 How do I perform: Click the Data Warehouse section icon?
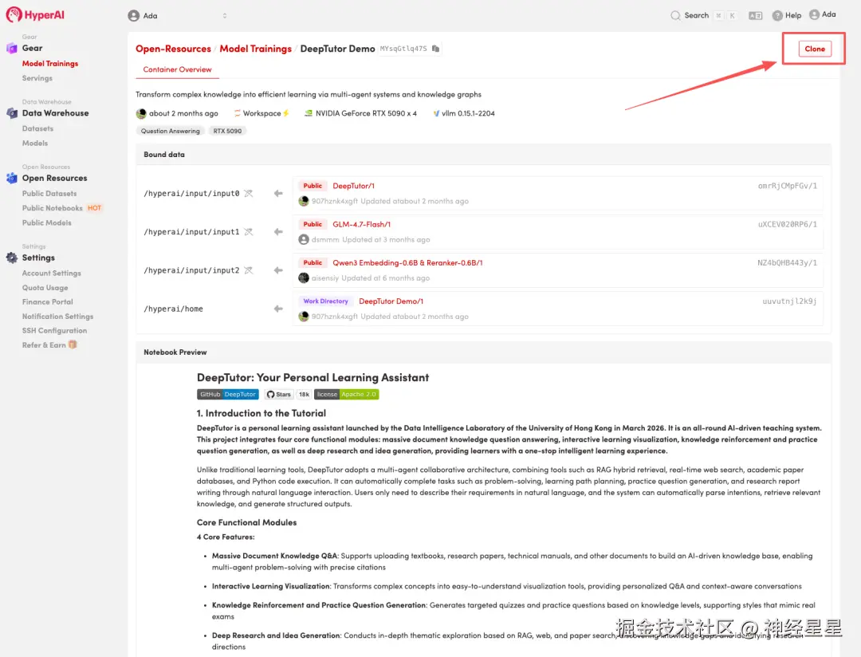point(11,113)
